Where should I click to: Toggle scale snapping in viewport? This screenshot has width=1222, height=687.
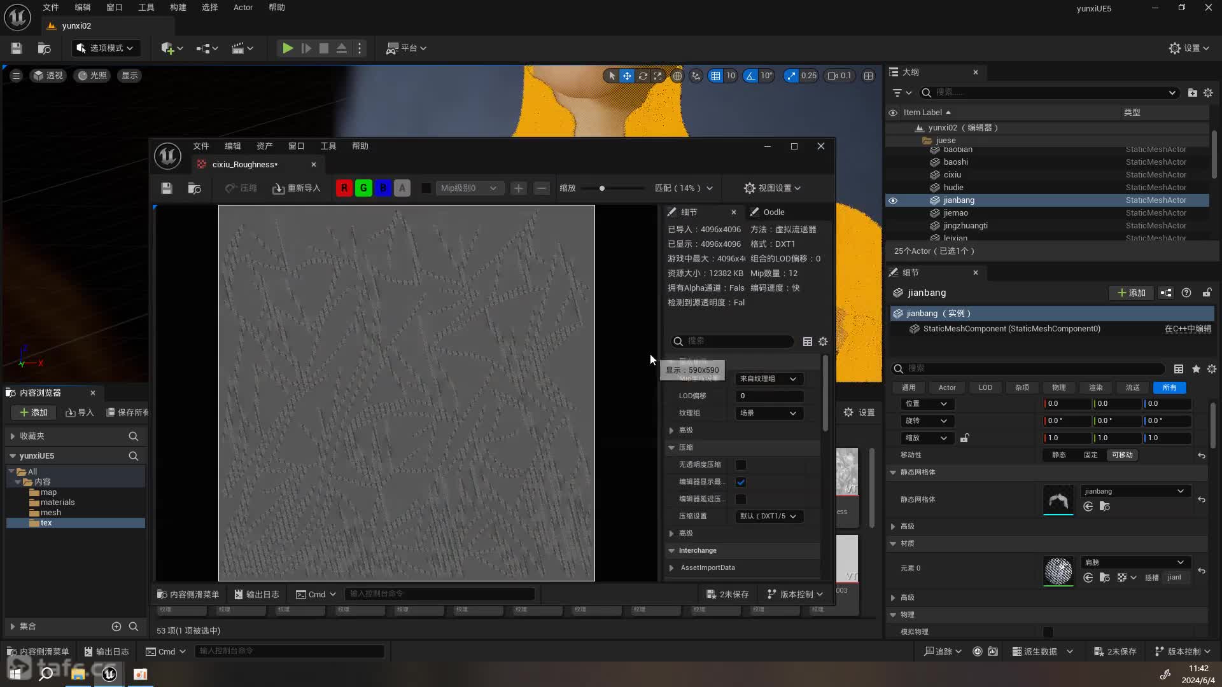tap(791, 76)
